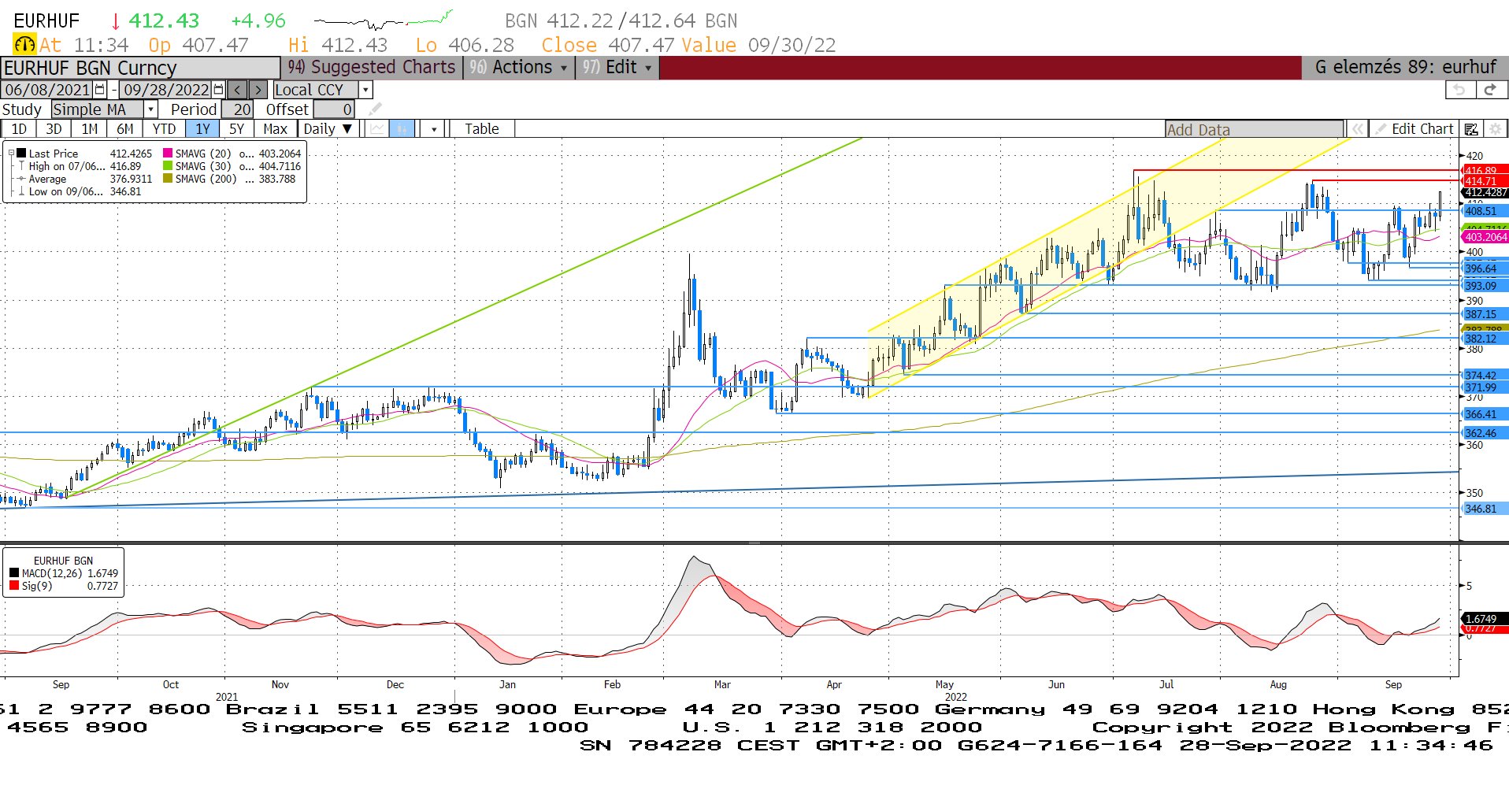Click the Last Price black color swatch
The height and width of the screenshot is (789, 1509).
[x=22, y=154]
